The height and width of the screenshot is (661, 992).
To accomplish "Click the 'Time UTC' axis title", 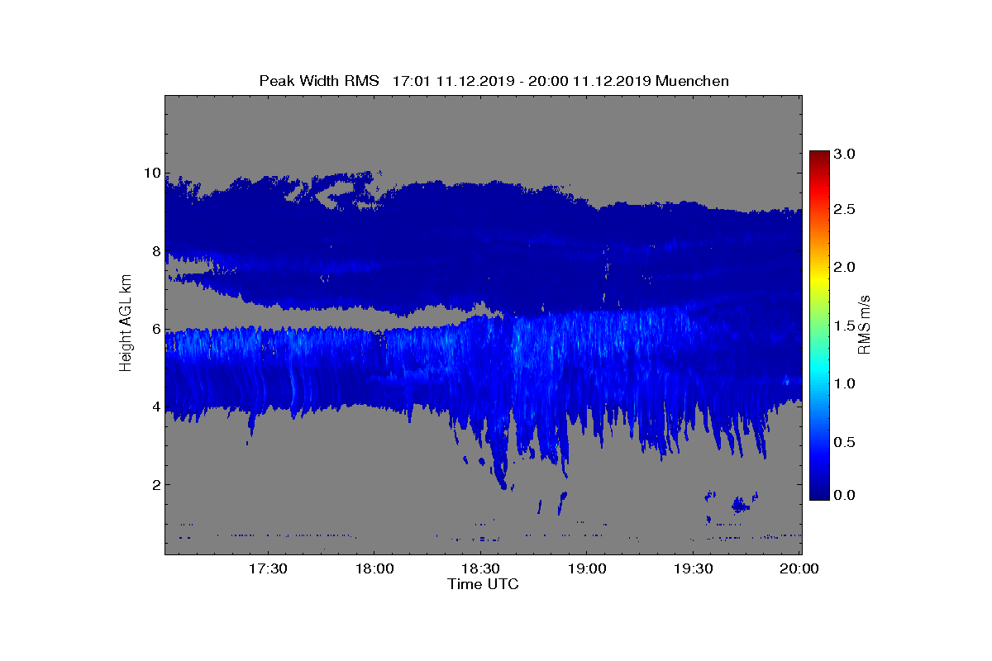I will pyautogui.click(x=484, y=584).
